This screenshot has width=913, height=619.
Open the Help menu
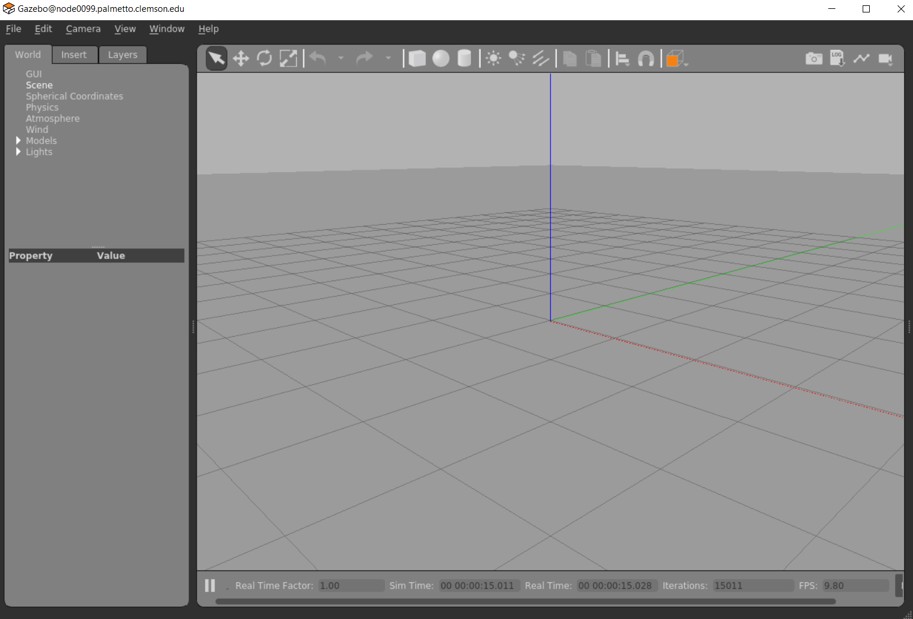208,28
